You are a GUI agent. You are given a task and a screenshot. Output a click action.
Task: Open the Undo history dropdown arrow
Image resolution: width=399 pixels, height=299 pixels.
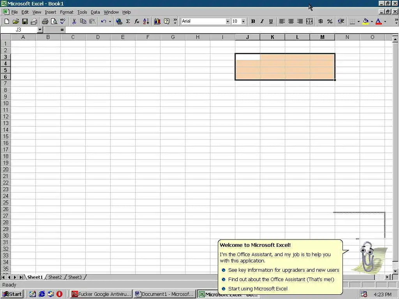pyautogui.click(x=110, y=21)
